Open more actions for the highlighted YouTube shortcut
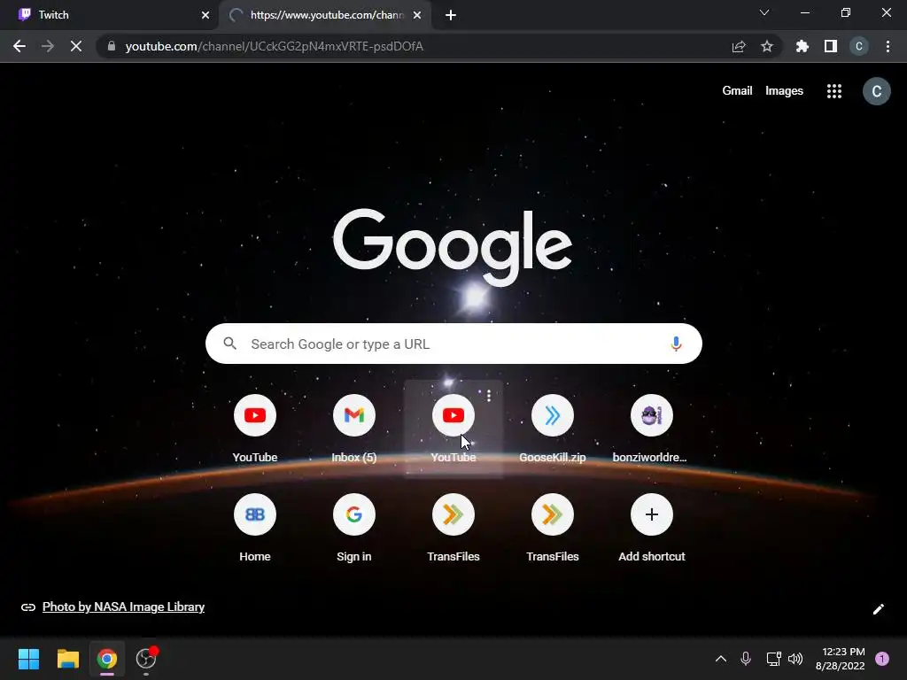 pyautogui.click(x=489, y=396)
